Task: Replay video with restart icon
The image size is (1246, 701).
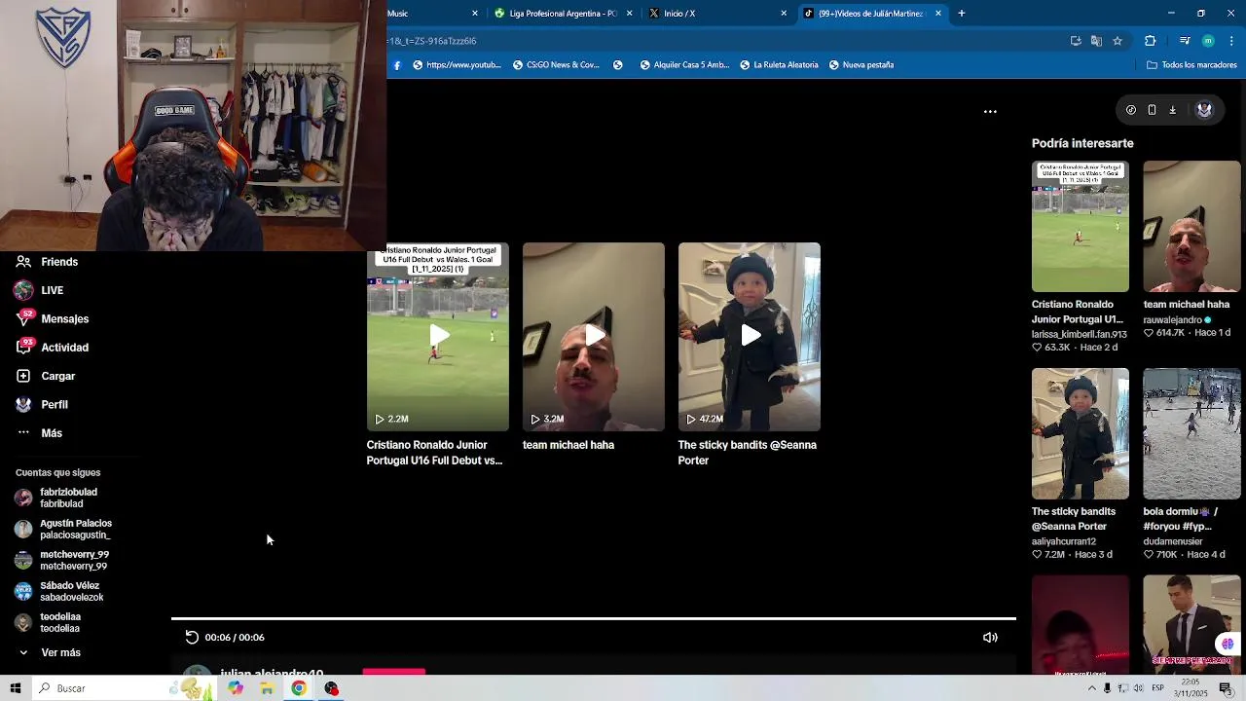Action: point(192,637)
